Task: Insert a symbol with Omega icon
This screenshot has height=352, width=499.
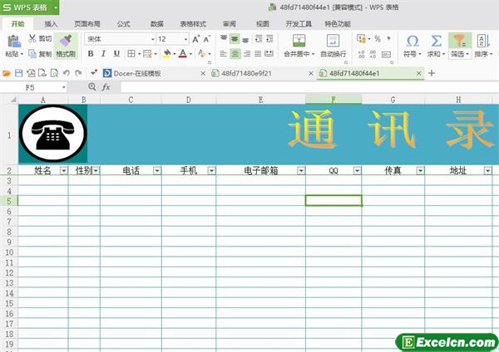Action: point(413,41)
